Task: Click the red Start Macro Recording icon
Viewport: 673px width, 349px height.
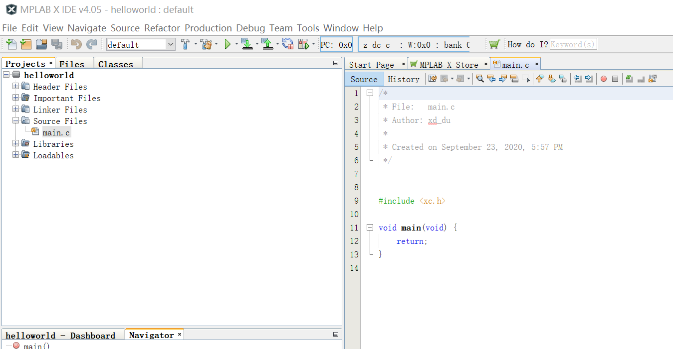Action: 604,79
